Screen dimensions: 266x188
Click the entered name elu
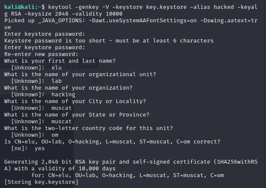(x=57, y=68)
